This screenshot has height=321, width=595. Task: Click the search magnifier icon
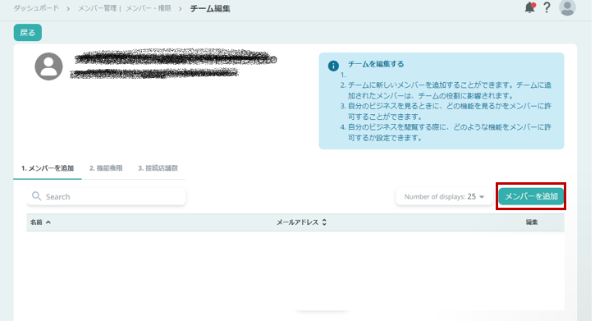(36, 196)
